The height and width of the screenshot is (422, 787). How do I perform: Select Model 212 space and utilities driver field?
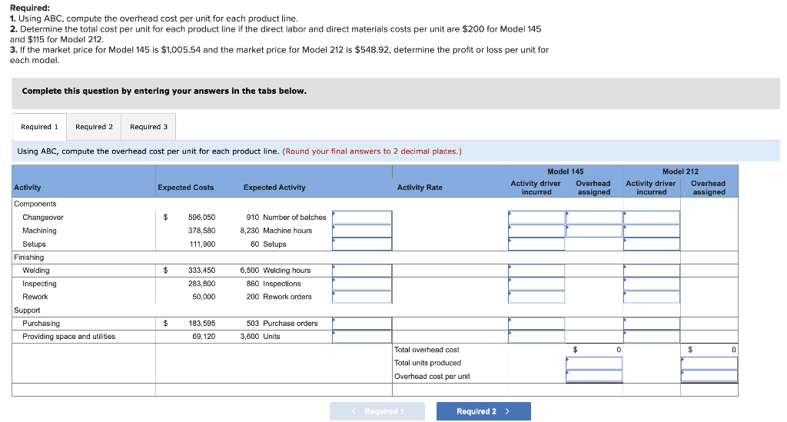coord(652,337)
